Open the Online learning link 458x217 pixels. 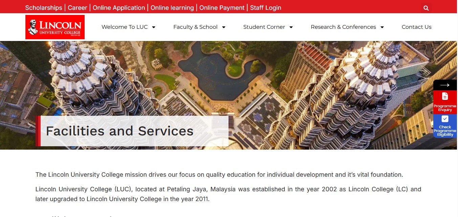[x=172, y=7]
